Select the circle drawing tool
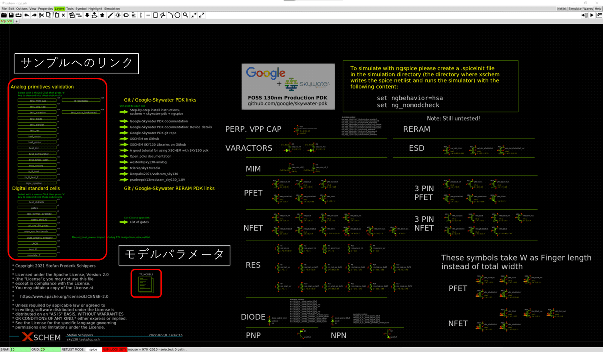603x352 pixels. (x=177, y=15)
